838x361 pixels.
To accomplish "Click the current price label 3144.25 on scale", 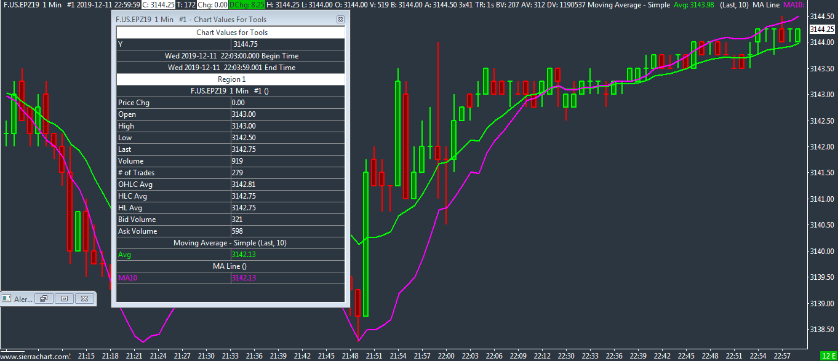I will coord(822,30).
